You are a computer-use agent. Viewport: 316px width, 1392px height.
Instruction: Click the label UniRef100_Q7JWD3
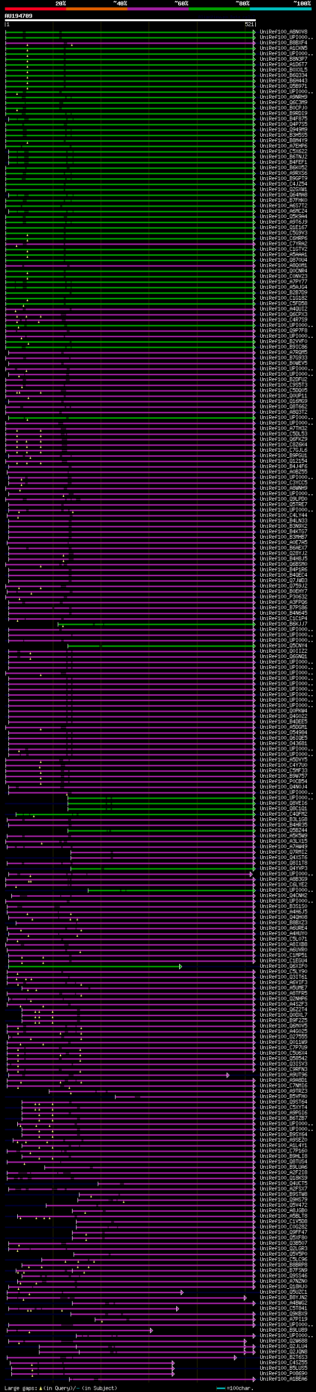(x=283, y=580)
